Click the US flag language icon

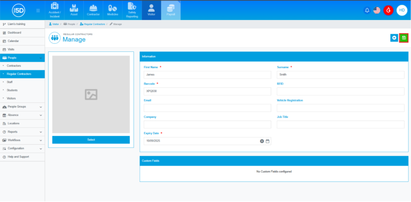tap(377, 10)
